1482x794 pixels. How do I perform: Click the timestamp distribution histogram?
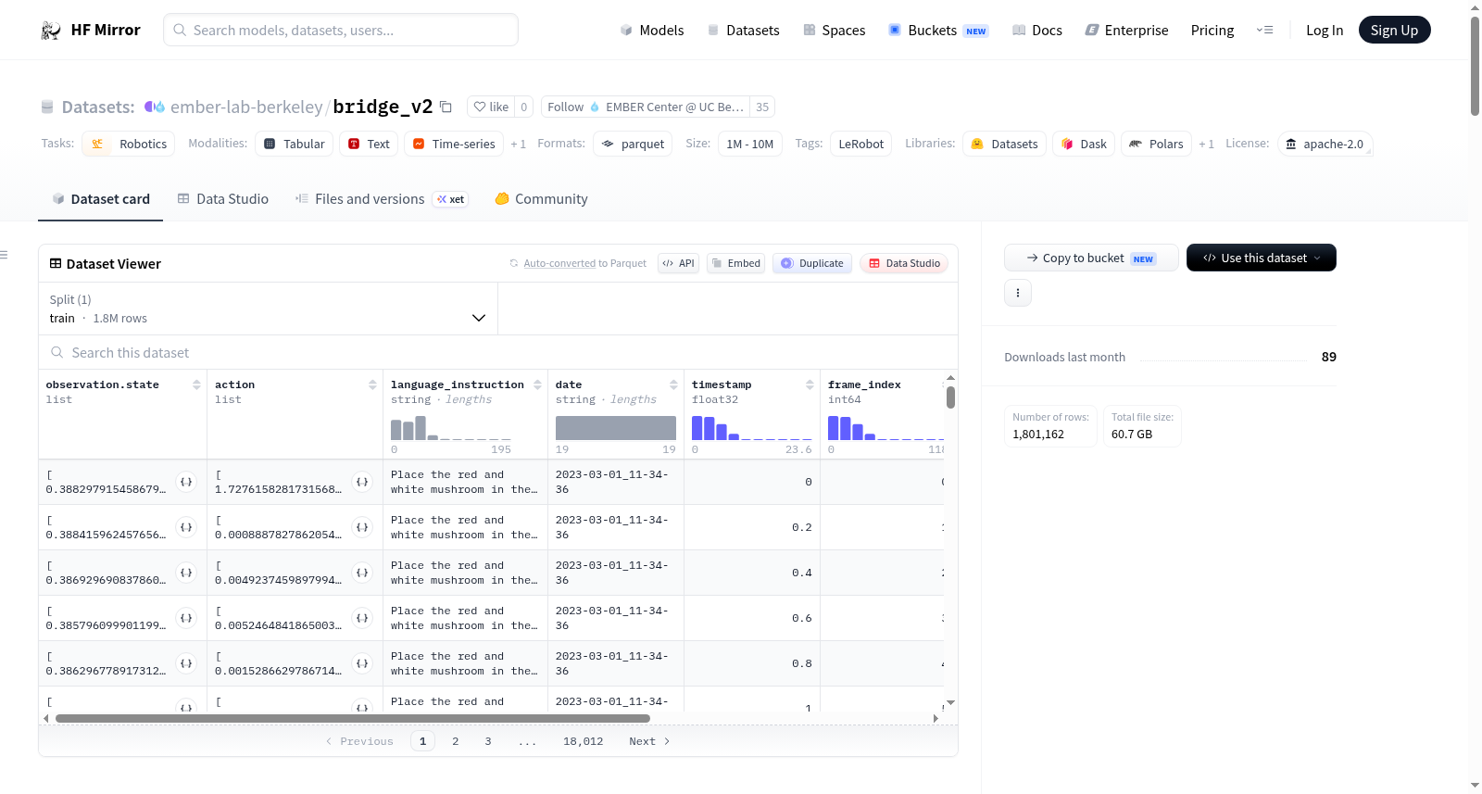pyautogui.click(x=752, y=428)
